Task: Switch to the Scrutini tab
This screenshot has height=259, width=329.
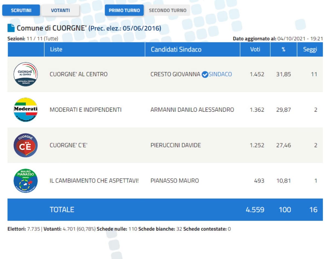Action: (x=21, y=10)
